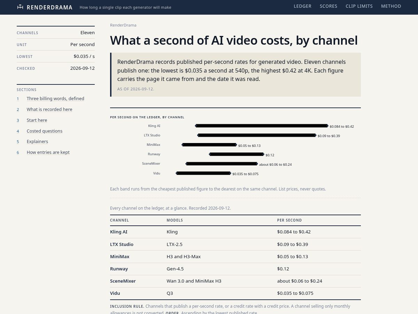Screen dimensions: 418x314
Task: Click the CHANNELS value Eleven
Action: click(87, 32)
